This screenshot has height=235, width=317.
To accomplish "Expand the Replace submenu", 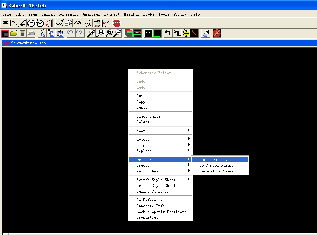I will [x=160, y=151].
